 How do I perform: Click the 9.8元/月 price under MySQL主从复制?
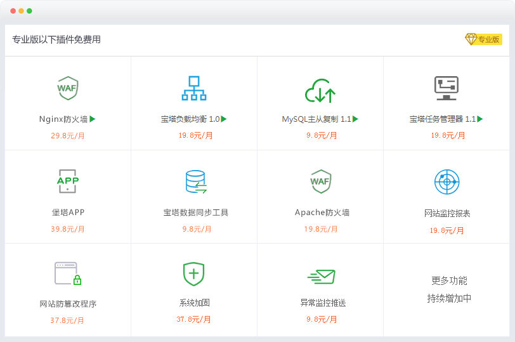click(x=322, y=135)
